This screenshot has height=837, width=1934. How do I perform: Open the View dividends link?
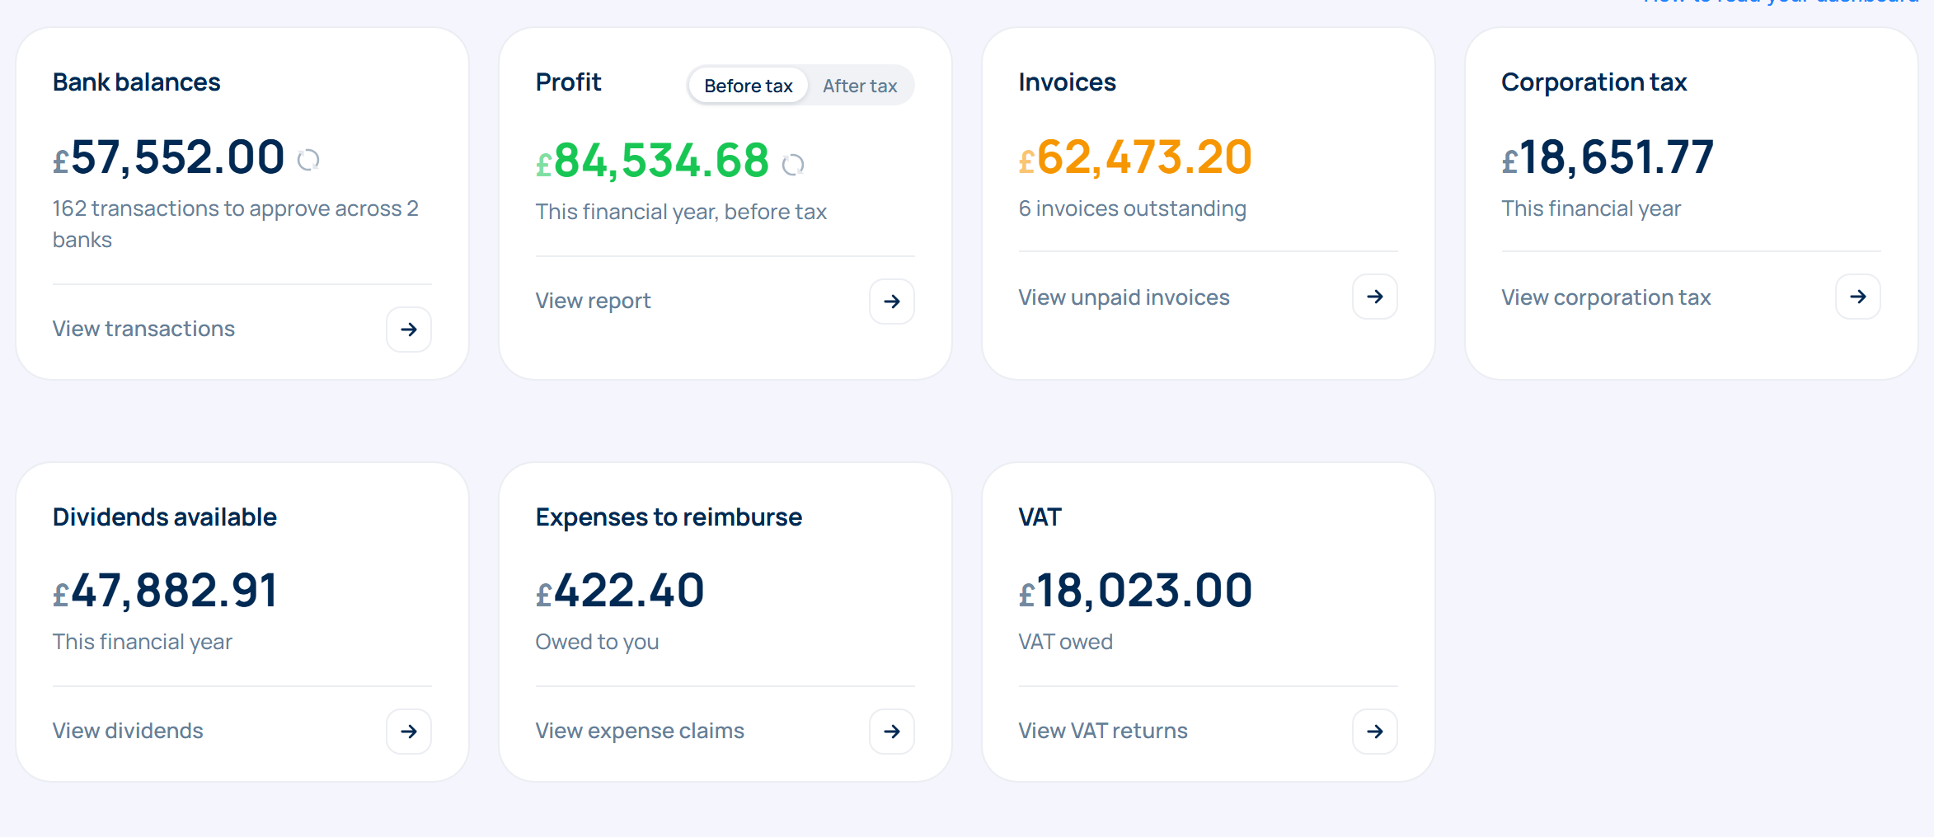tap(128, 731)
